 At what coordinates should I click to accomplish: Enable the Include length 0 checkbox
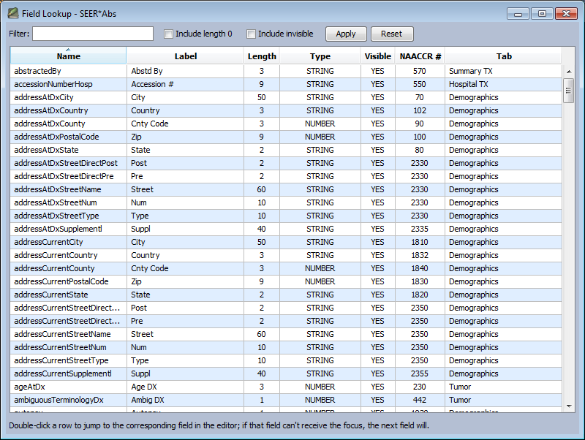tap(169, 34)
